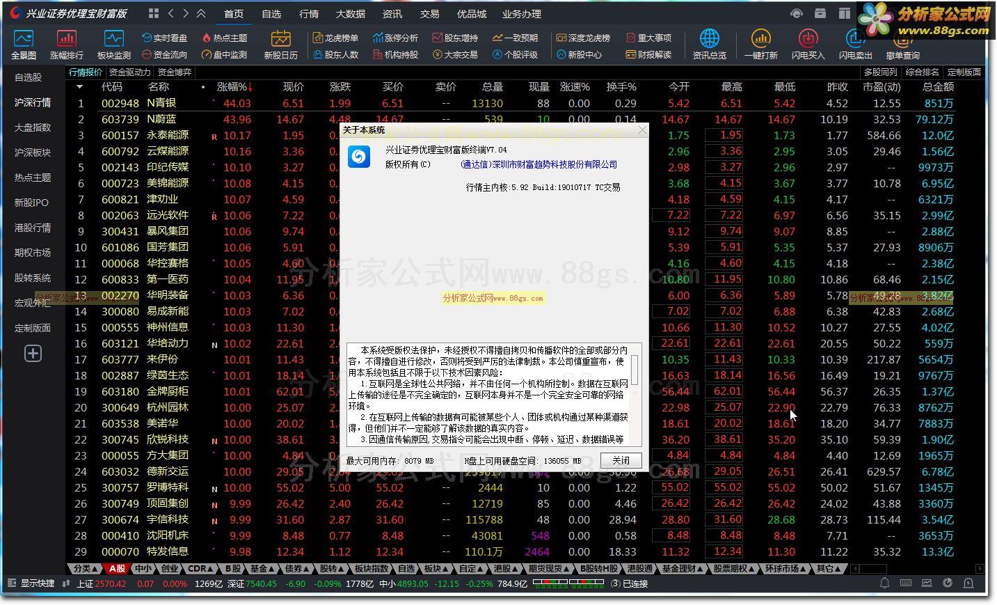Image resolution: width=997 pixels, height=605 pixels.
Task: Open 股东增持 tool
Action: [x=455, y=38]
